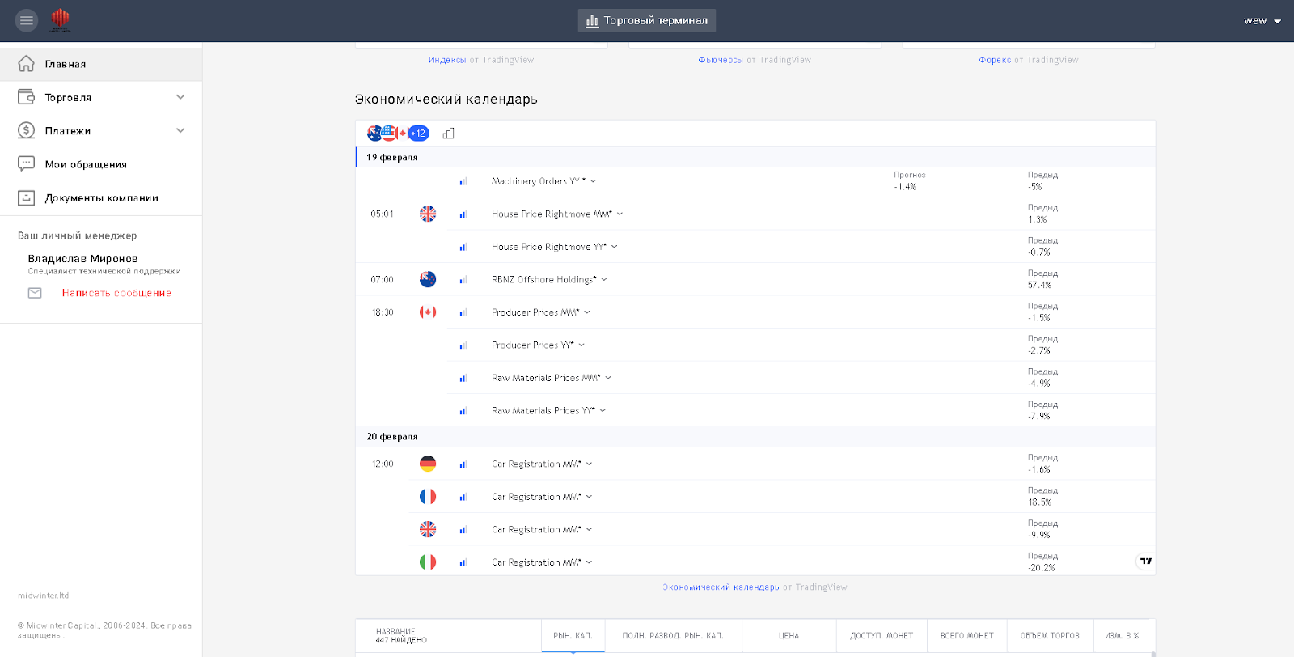Select the ЦЕНА tab
This screenshot has width=1294, height=657.
point(789,636)
